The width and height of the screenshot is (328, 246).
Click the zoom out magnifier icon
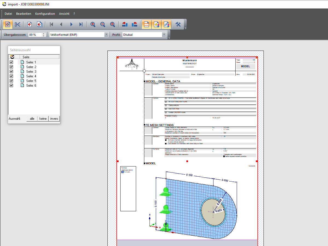point(103,24)
